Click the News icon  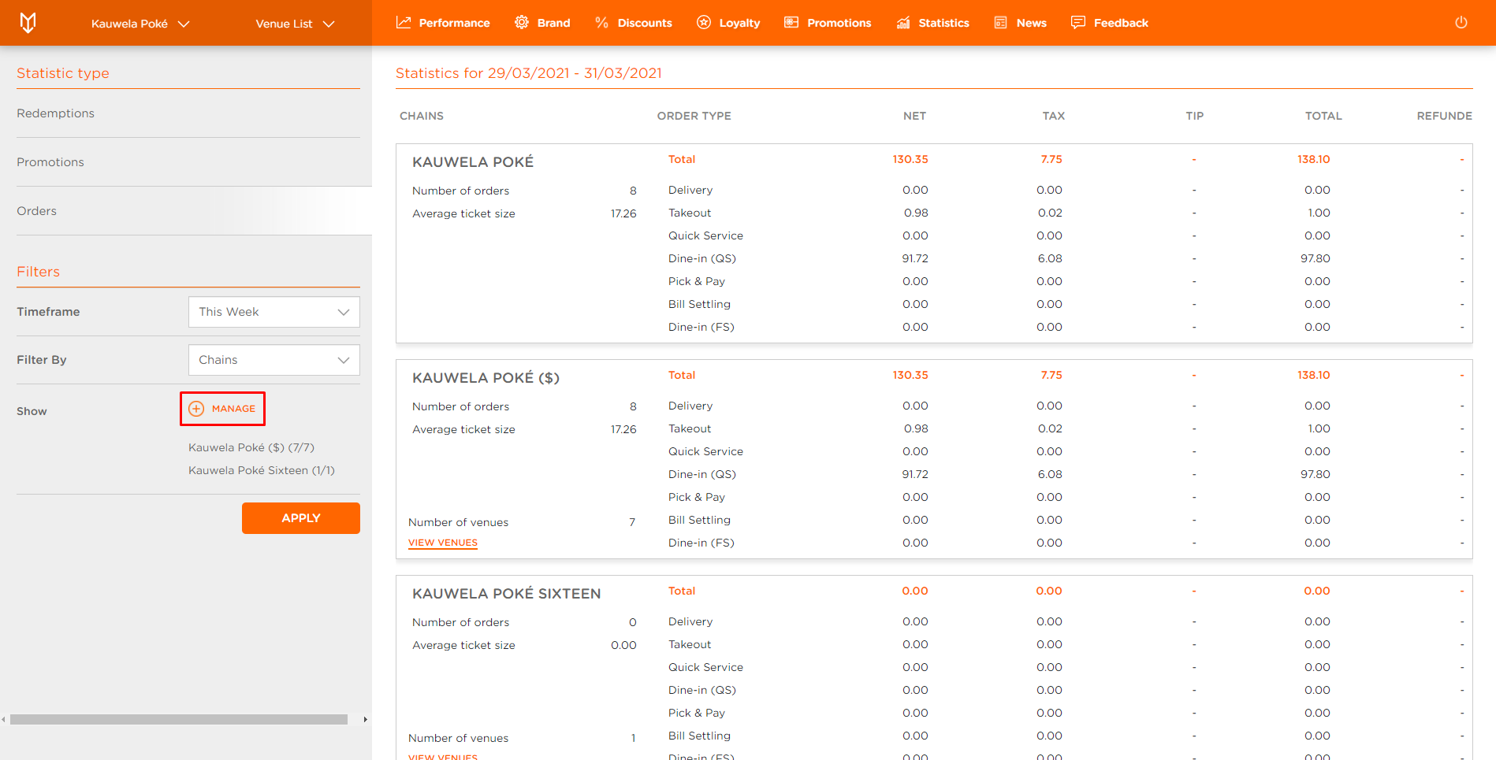(x=1001, y=23)
